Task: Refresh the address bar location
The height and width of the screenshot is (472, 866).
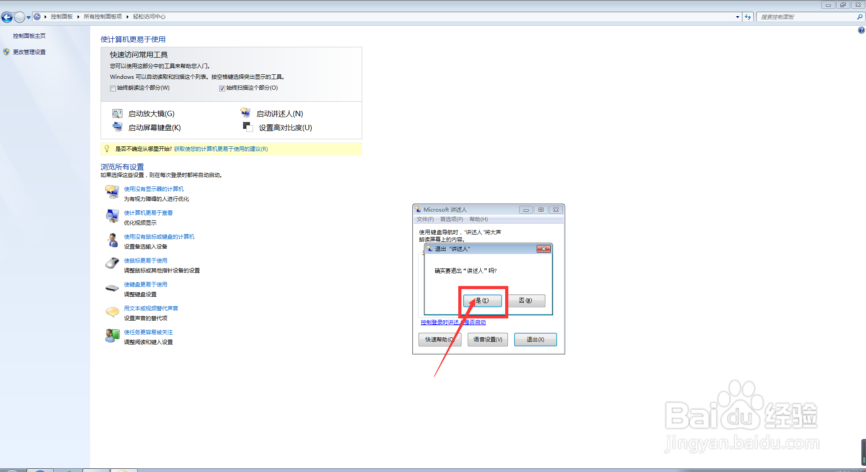Action: coord(748,17)
